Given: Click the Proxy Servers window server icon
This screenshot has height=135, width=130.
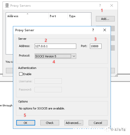Looking at the screenshot, I should click(7, 5).
